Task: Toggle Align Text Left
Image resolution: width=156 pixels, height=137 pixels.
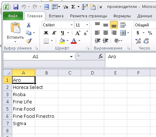Action: [97, 33]
